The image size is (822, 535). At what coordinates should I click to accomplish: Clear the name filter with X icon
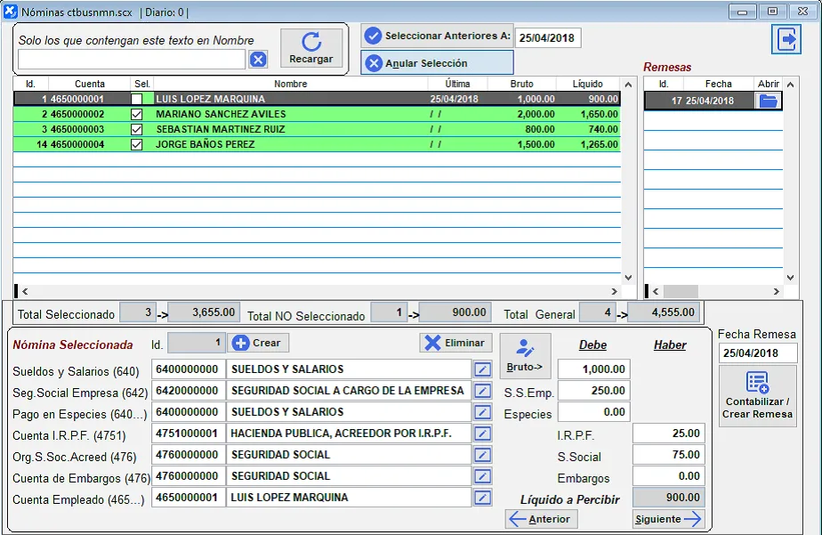tap(257, 60)
